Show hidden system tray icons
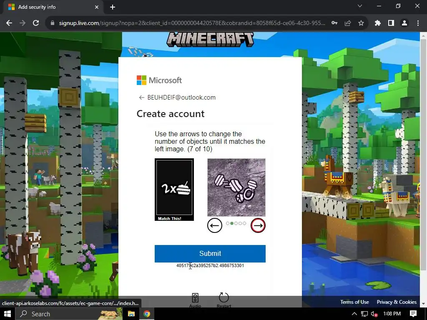The image size is (427, 320). [354, 314]
